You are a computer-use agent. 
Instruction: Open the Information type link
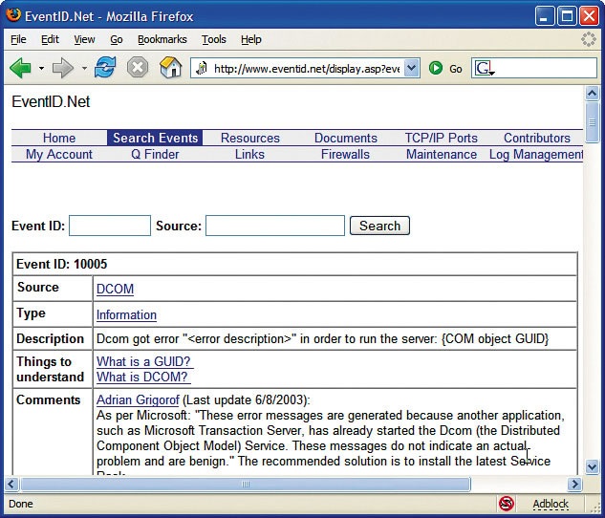126,314
